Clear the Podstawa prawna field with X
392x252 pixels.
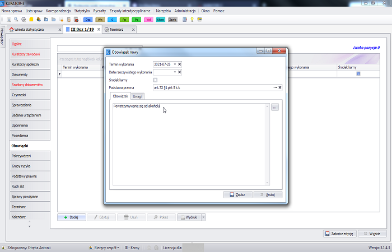[x=280, y=87]
